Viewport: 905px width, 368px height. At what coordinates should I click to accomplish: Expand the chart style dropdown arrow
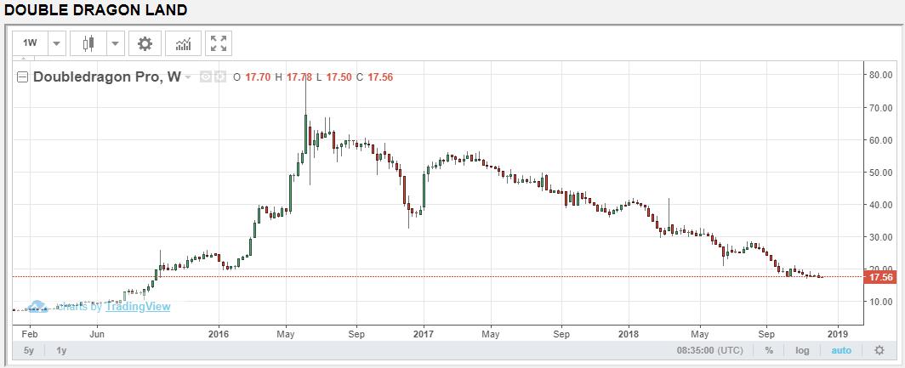[x=115, y=43]
